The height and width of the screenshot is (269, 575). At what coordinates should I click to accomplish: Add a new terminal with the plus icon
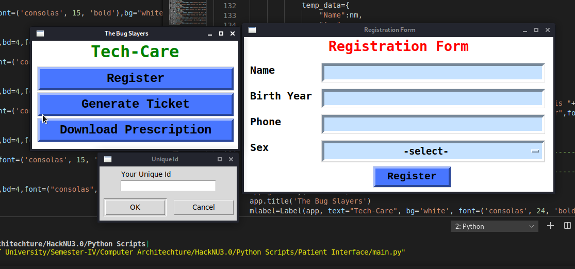click(x=550, y=226)
